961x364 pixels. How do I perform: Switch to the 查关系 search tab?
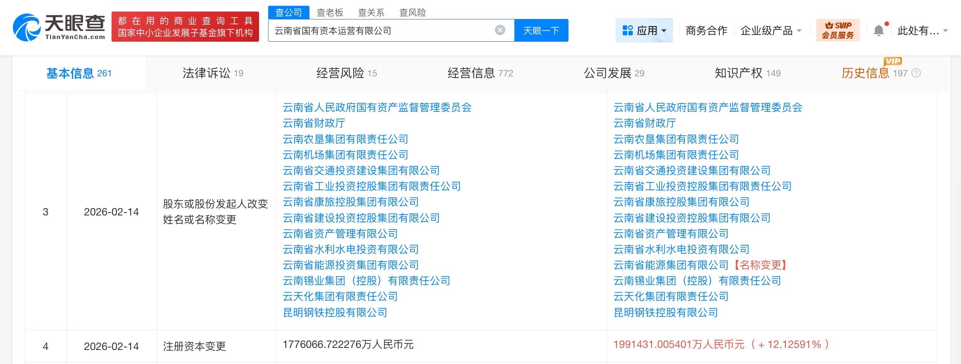pyautogui.click(x=371, y=12)
